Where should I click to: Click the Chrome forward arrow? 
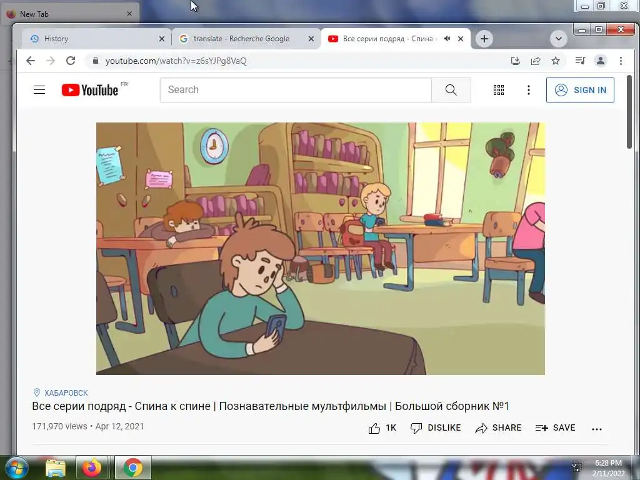(50, 61)
